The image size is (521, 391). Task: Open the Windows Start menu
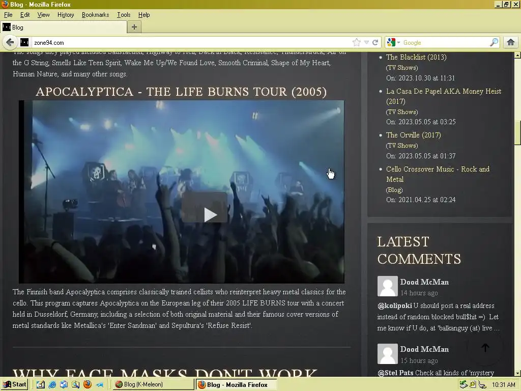click(14, 384)
